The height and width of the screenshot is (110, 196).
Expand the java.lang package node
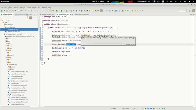click(x=6, y=46)
